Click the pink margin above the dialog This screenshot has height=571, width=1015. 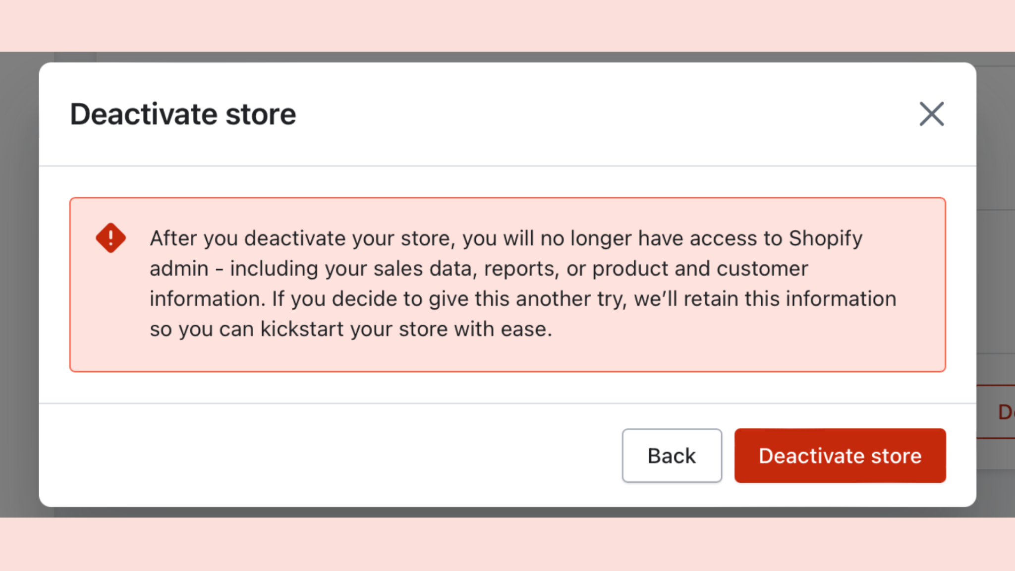pyautogui.click(x=507, y=25)
